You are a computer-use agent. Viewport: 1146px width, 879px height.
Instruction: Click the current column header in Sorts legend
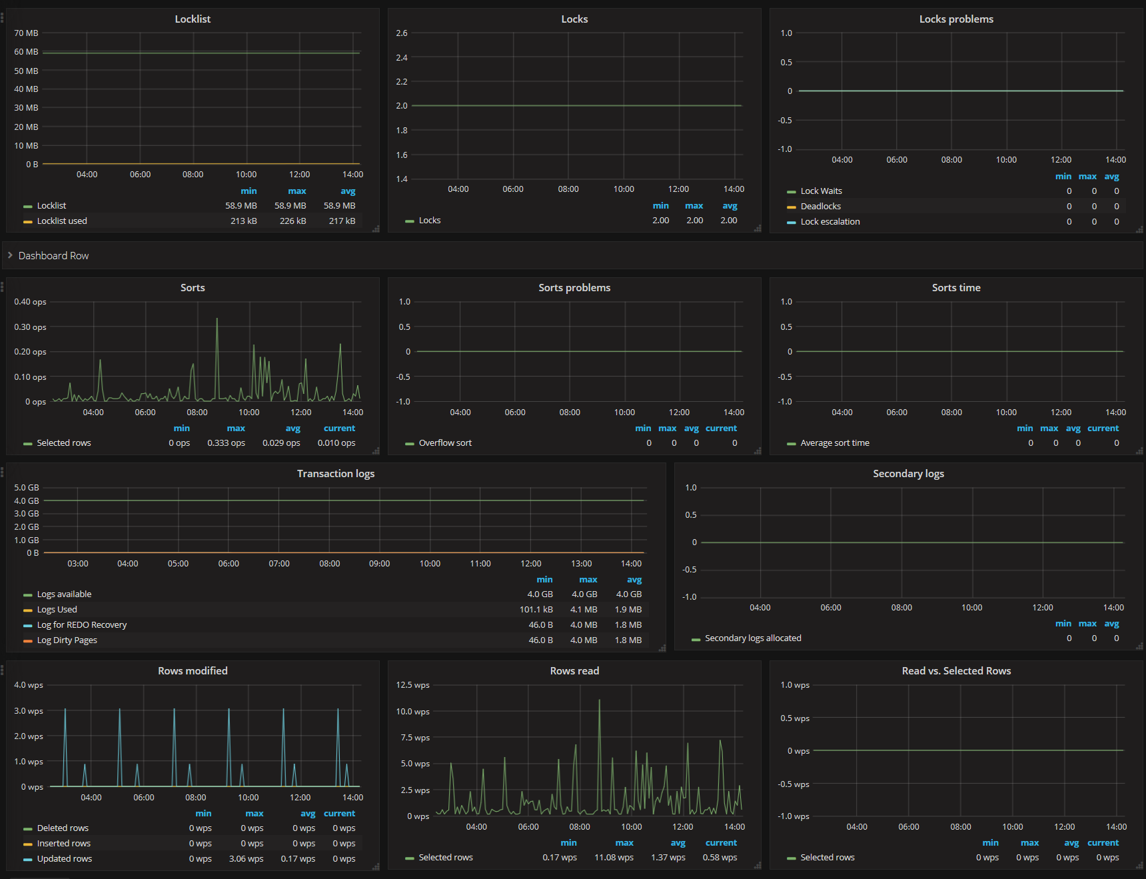coord(339,429)
